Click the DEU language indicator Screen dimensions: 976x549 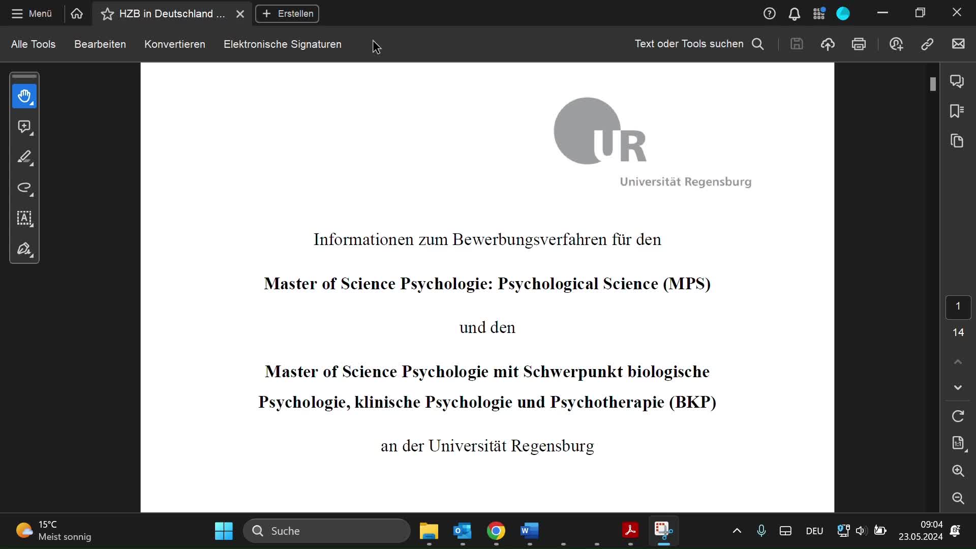(814, 531)
